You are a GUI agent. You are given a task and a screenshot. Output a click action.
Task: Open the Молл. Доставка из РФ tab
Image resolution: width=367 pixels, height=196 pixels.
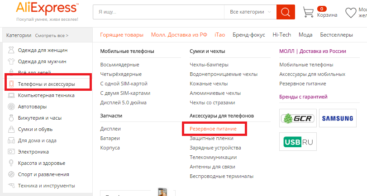click(x=179, y=35)
